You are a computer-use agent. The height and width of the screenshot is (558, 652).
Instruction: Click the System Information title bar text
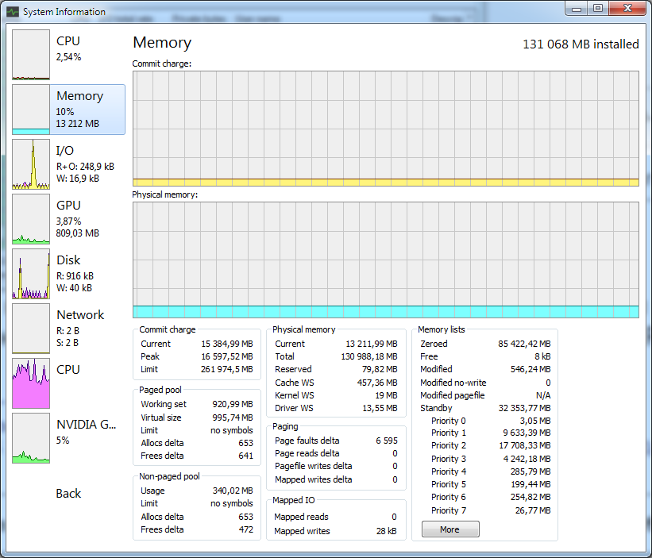pos(64,12)
